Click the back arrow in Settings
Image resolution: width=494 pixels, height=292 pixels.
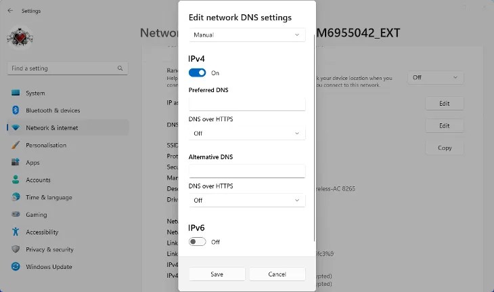tap(10, 10)
